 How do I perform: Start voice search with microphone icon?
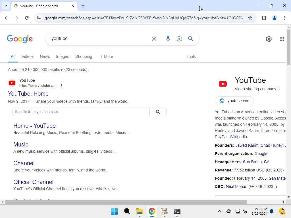pos(168,39)
